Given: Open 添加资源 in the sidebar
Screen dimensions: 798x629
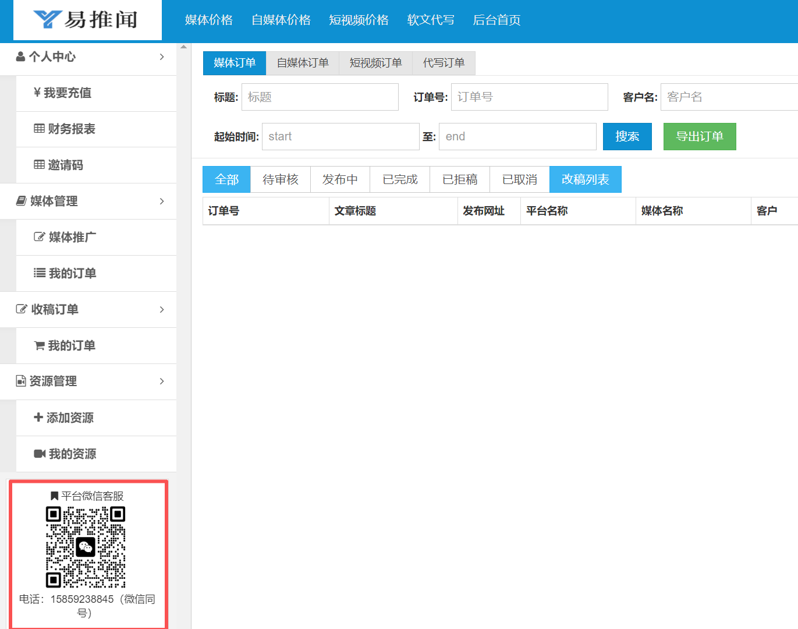Looking at the screenshot, I should pos(96,418).
